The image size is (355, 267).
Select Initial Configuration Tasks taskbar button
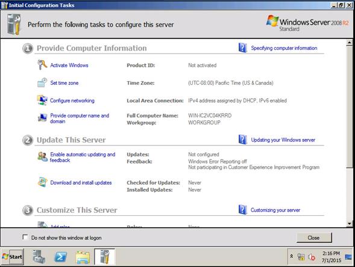[x=105, y=257]
